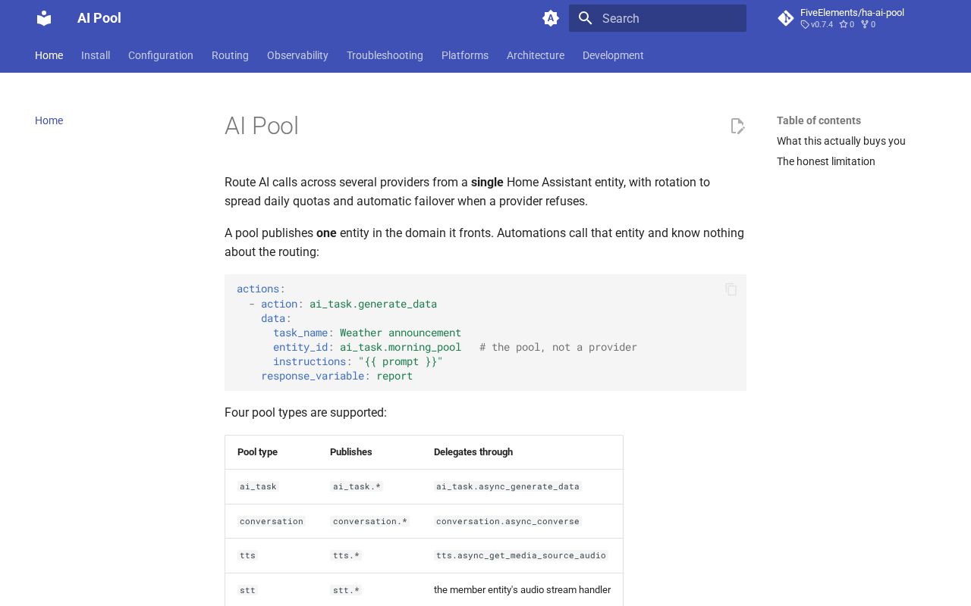Click the 'Pool type' table header
This screenshot has width=971, height=606.
pos(257,452)
